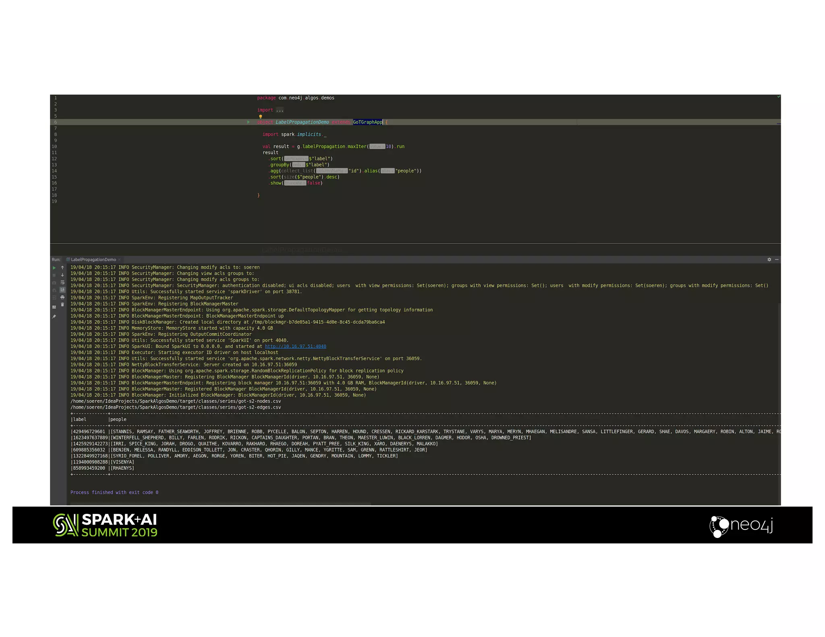Click the Up the Stack Trace arrow
Viewport: 825px width, 637px height.
tap(62, 268)
